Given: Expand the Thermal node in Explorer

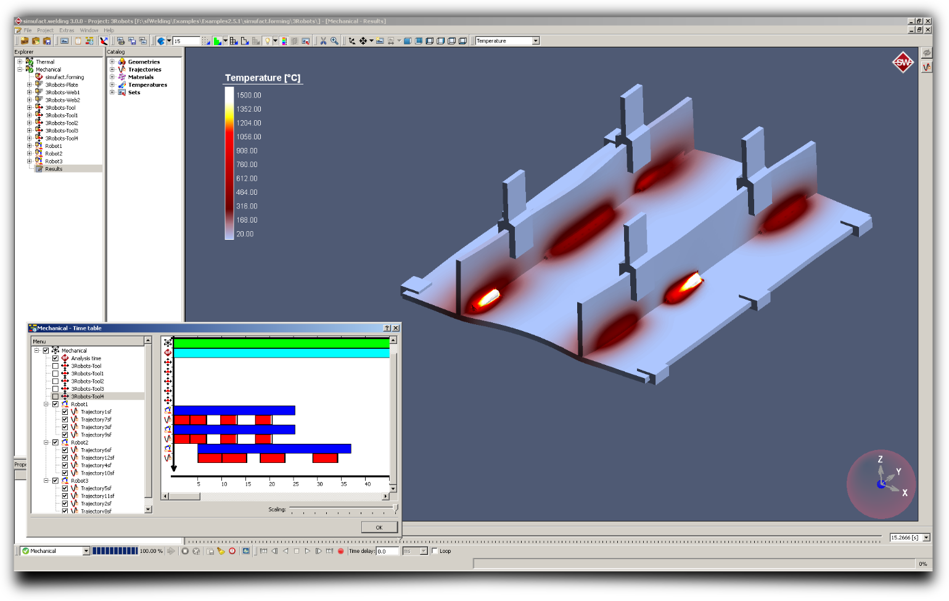Looking at the screenshot, I should (x=20, y=62).
